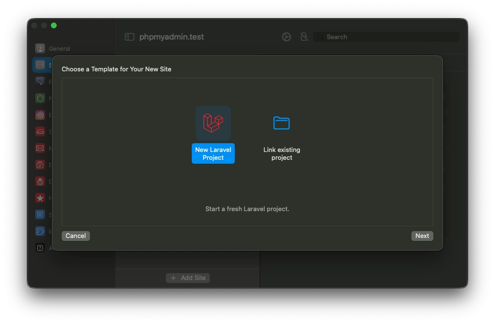Open the Mail envelope icon section
495x324 pixels.
(x=40, y=148)
